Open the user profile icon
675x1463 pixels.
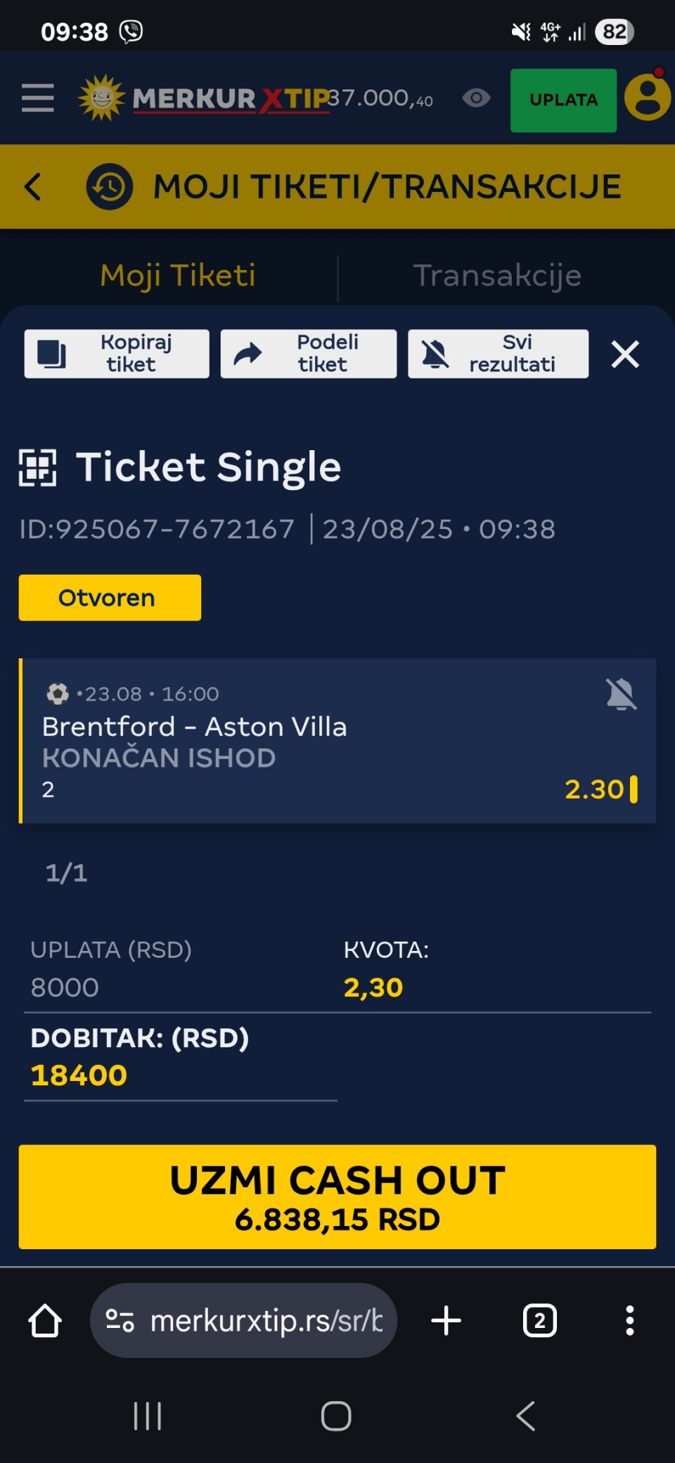(x=648, y=98)
